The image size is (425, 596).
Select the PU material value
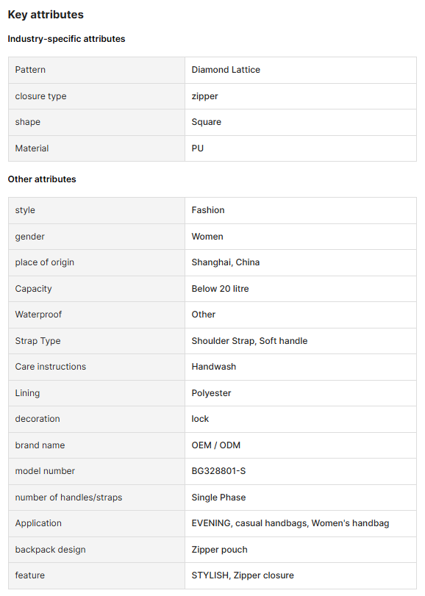(x=198, y=148)
